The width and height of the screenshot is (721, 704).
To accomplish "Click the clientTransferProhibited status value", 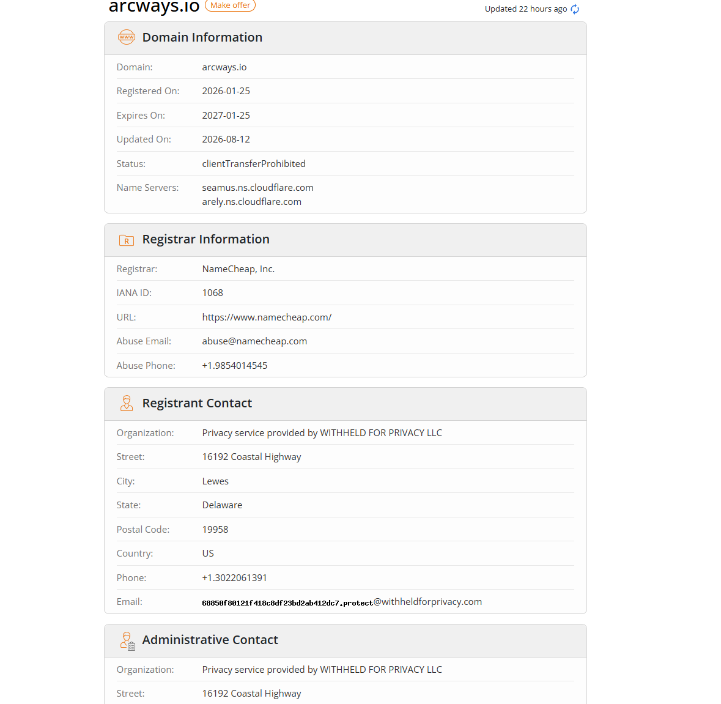I will tap(254, 164).
